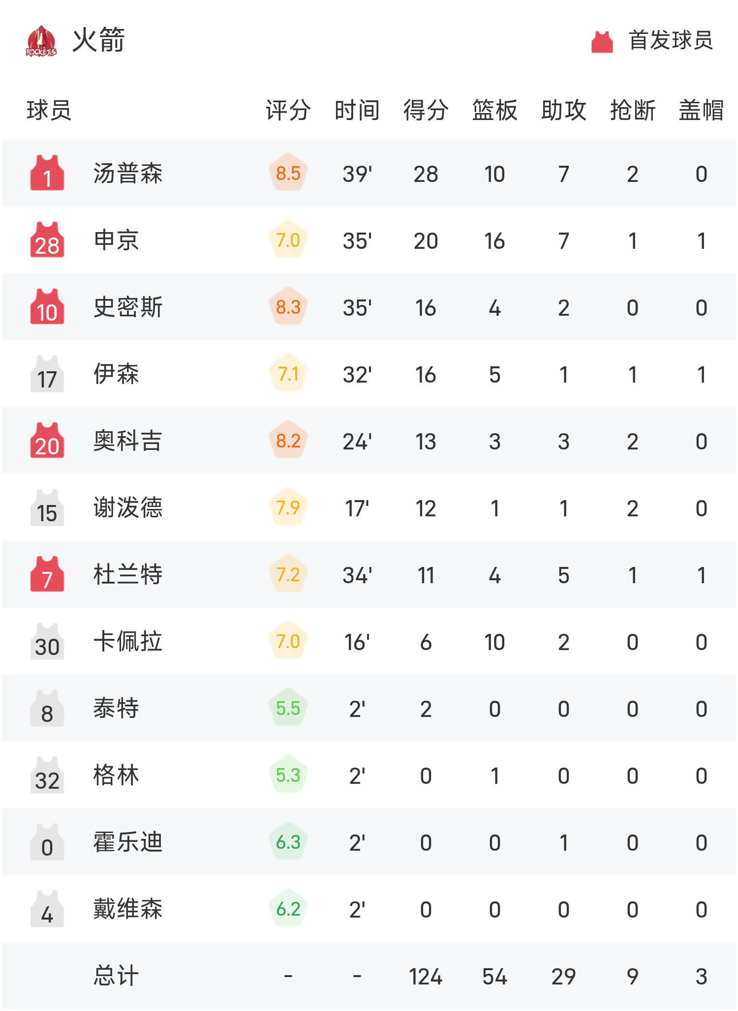The image size is (738, 1011).
Task: Click 申京's red number 28 jersey
Action: coord(47,240)
